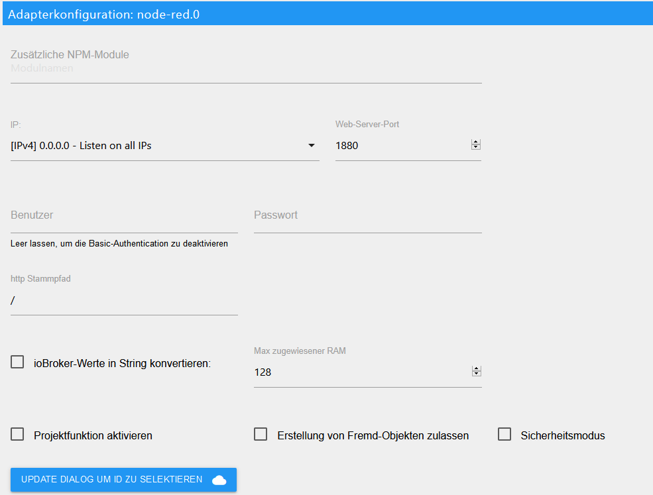
Task: Decrease the Web-Server-Port value with down arrow
Action: tap(475, 148)
